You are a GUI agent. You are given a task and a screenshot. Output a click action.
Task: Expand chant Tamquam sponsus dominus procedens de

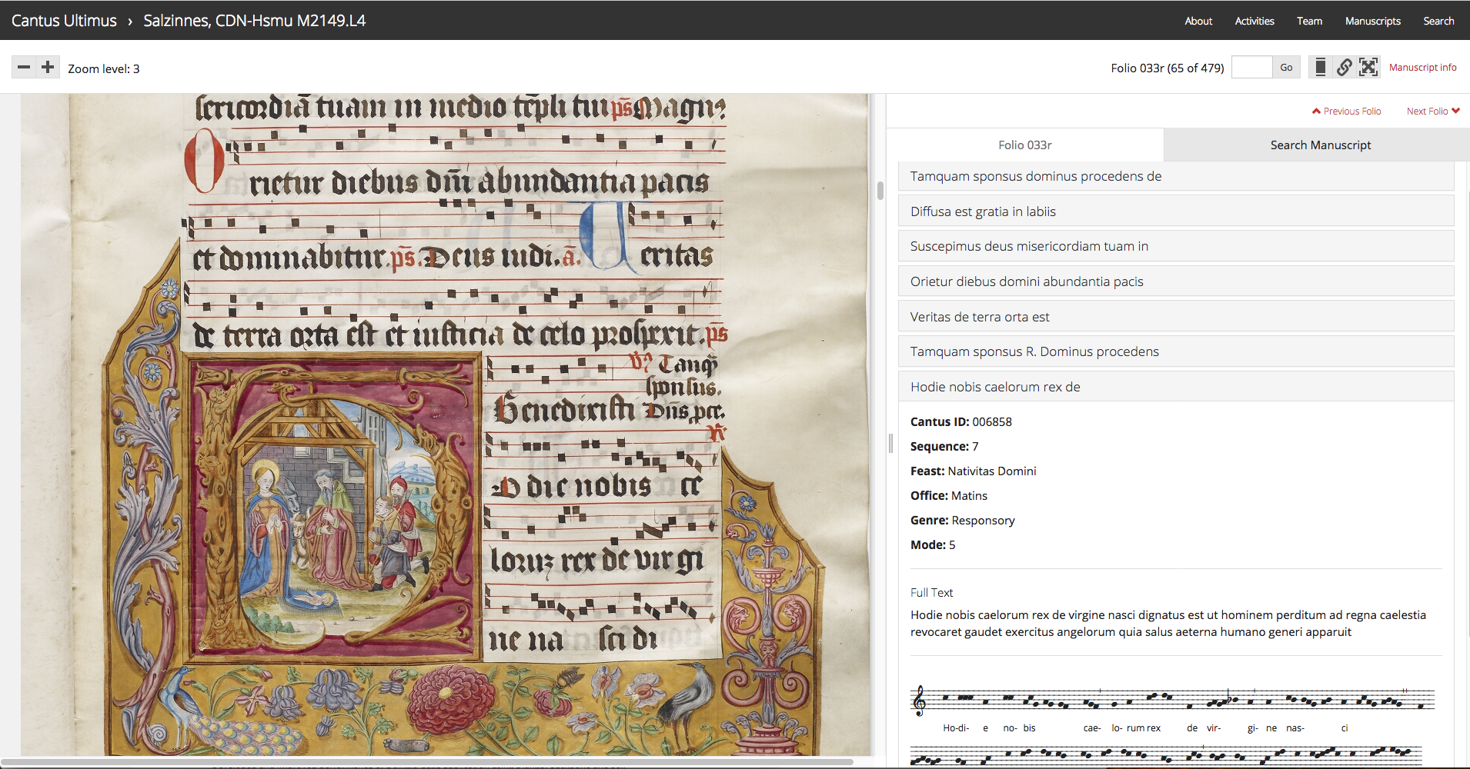[1176, 176]
